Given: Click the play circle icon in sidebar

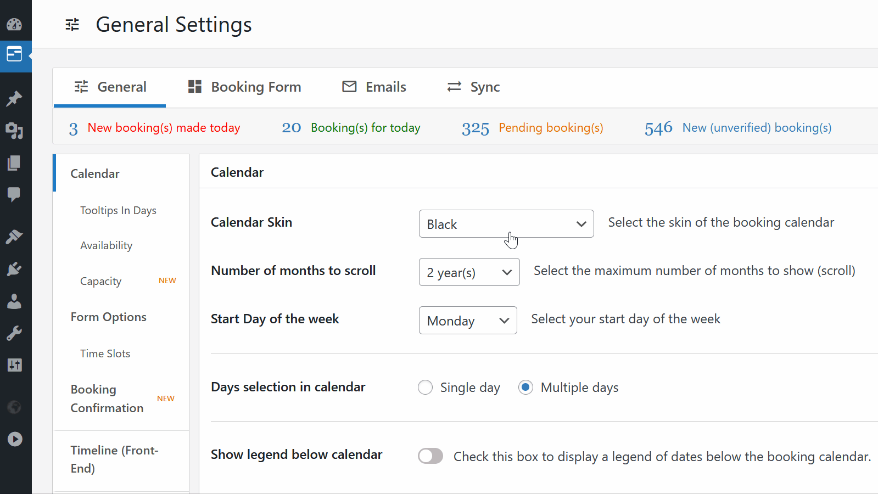Looking at the screenshot, I should point(15,439).
